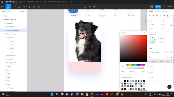Switch to the Assets tab
The image size is (174, 97).
coord(10,12)
